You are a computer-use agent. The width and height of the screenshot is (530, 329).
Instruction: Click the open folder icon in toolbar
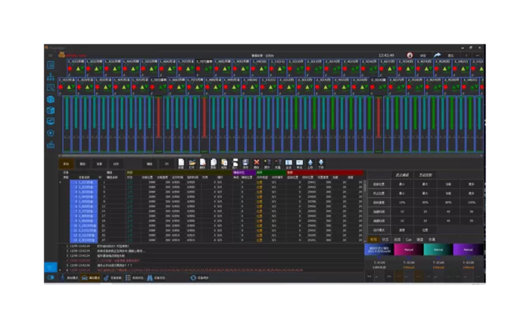tap(192, 163)
